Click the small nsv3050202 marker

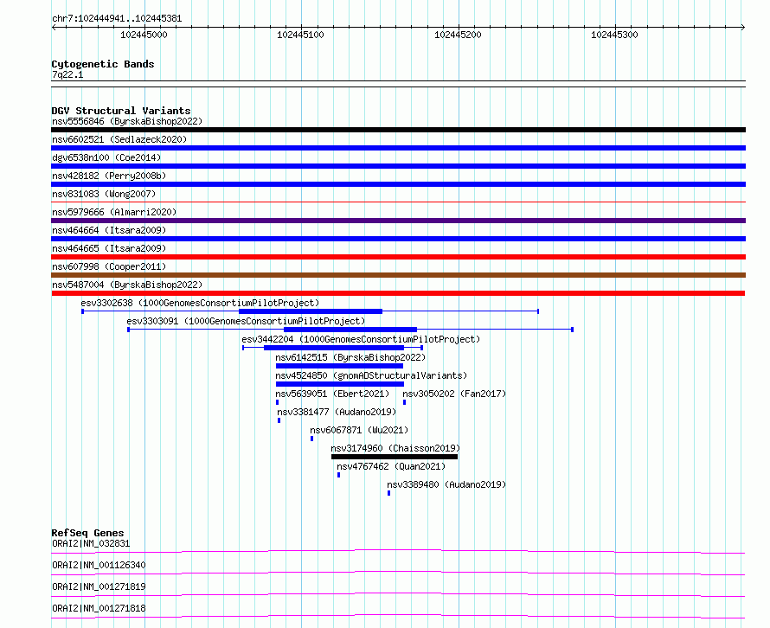pos(405,402)
